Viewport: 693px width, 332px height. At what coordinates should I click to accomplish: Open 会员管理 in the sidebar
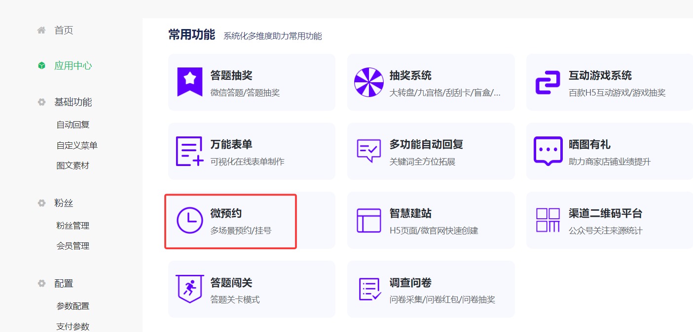[x=73, y=245]
